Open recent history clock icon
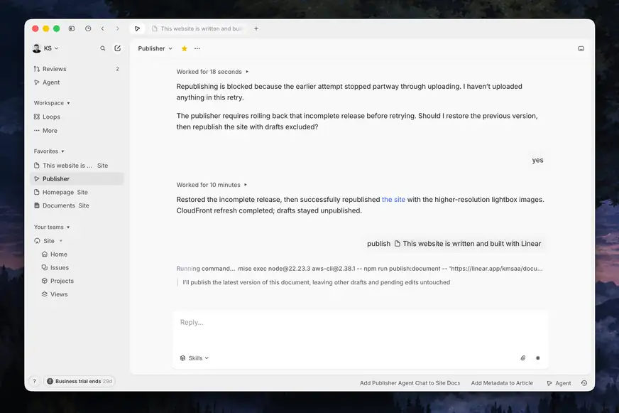 pyautogui.click(x=88, y=28)
